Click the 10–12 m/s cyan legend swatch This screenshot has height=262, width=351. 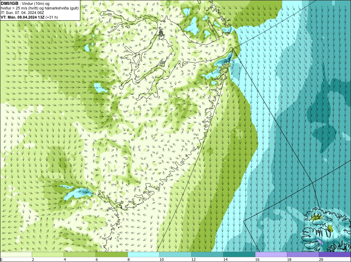pos(175,255)
